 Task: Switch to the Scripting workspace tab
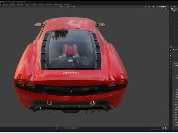pyautogui.click(x=66, y=4)
